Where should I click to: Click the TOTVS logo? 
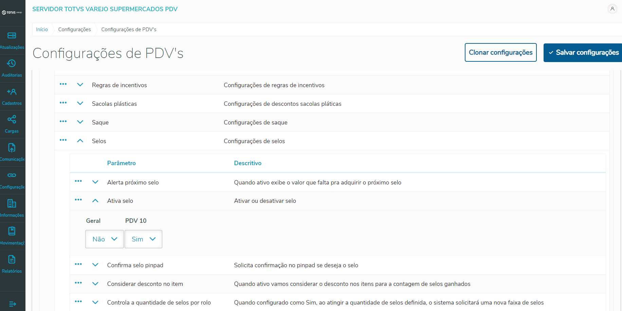coord(12,13)
